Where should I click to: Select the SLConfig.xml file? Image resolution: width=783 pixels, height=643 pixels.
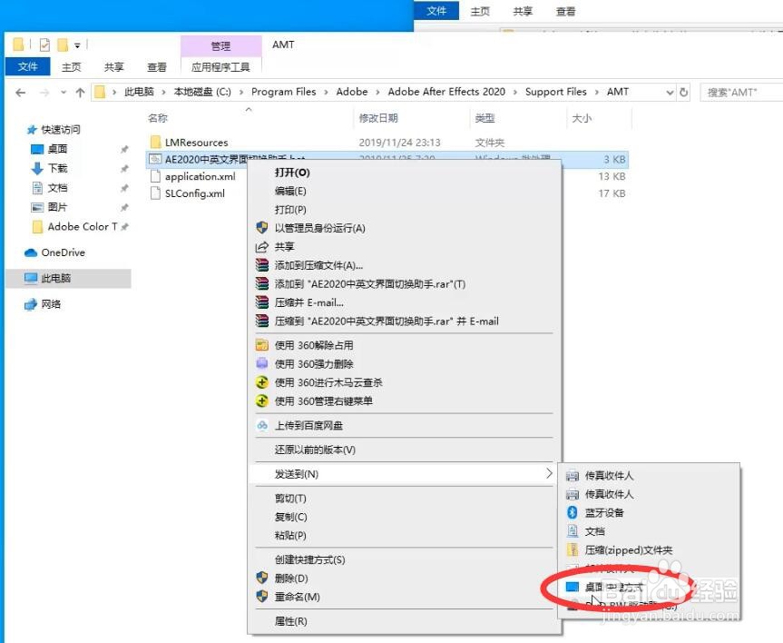pyautogui.click(x=195, y=193)
